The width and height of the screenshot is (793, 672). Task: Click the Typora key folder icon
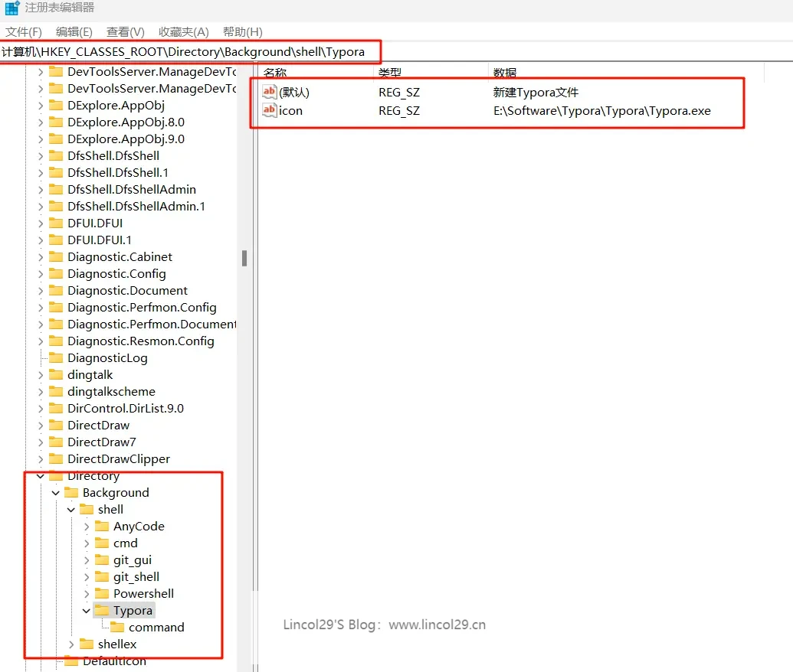click(102, 610)
